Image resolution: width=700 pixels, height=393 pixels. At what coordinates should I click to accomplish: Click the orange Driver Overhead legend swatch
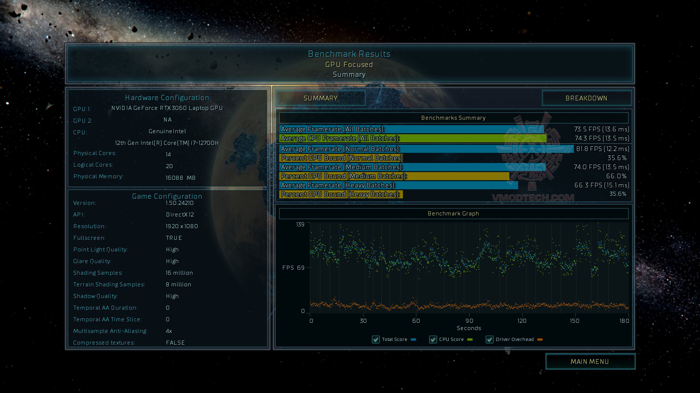540,340
